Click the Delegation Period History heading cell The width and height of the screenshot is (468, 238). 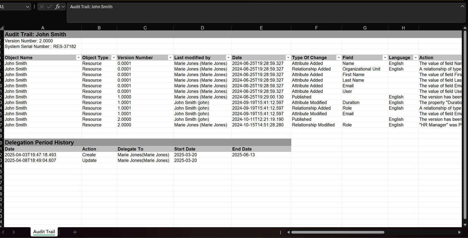(39, 143)
